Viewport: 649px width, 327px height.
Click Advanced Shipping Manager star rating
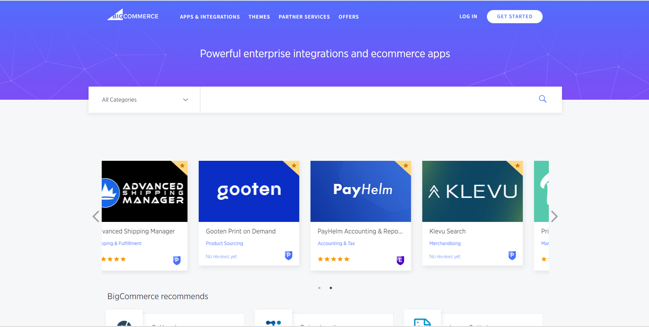(114, 259)
